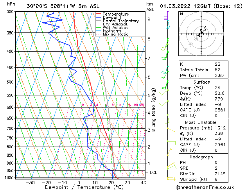This screenshot has width=246, height=190.
Task: Click the Temperature legend entry
Action: [x=116, y=14]
